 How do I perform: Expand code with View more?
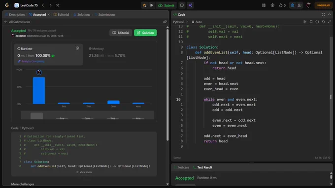(84, 172)
